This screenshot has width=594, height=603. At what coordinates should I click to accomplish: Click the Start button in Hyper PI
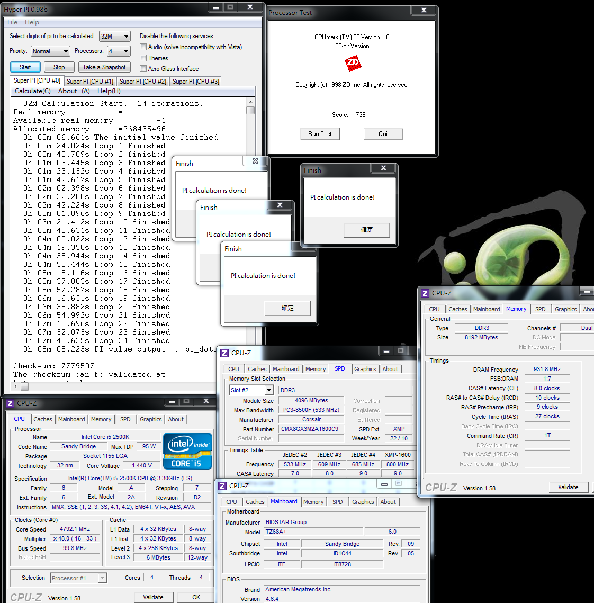pos(25,67)
